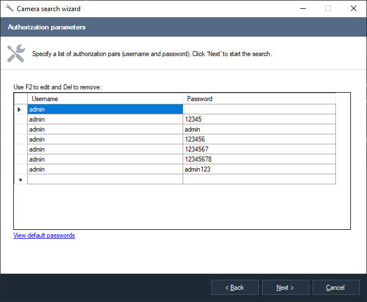The height and width of the screenshot is (302, 367).
Task: Click the new row asterisk marker
Action: coord(20,180)
